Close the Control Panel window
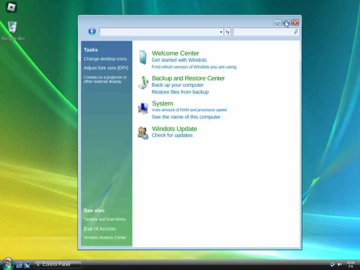 tap(295, 22)
